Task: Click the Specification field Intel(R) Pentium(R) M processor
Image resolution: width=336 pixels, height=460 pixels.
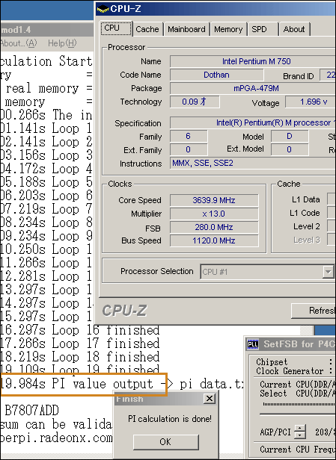Action: 253,122
